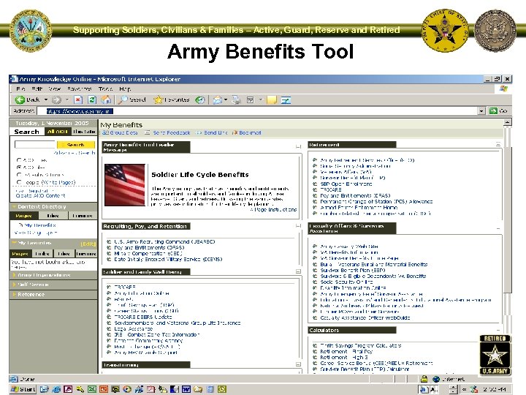
Task: Click the yellow Search button in the sidebar
Action: click(75, 145)
